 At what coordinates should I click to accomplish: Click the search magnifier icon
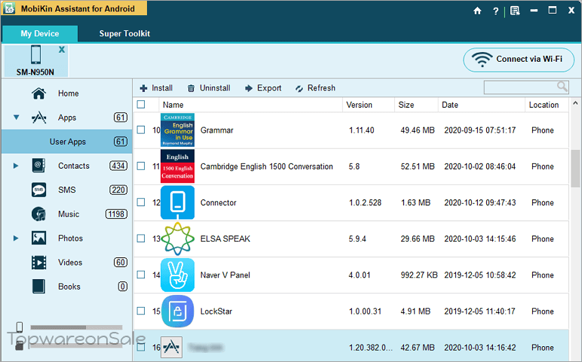click(562, 87)
